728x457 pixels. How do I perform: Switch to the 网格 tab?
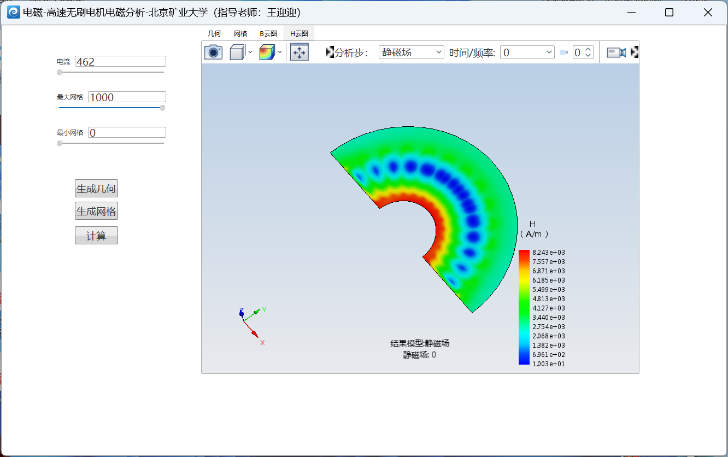click(240, 33)
